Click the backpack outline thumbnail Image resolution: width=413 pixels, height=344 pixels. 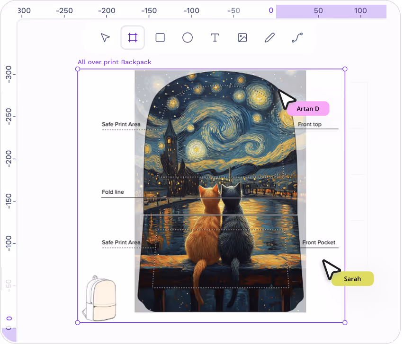(x=99, y=298)
